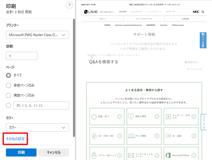
Task: Click the サポート情報 heading in preview
Action: pos(144,34)
